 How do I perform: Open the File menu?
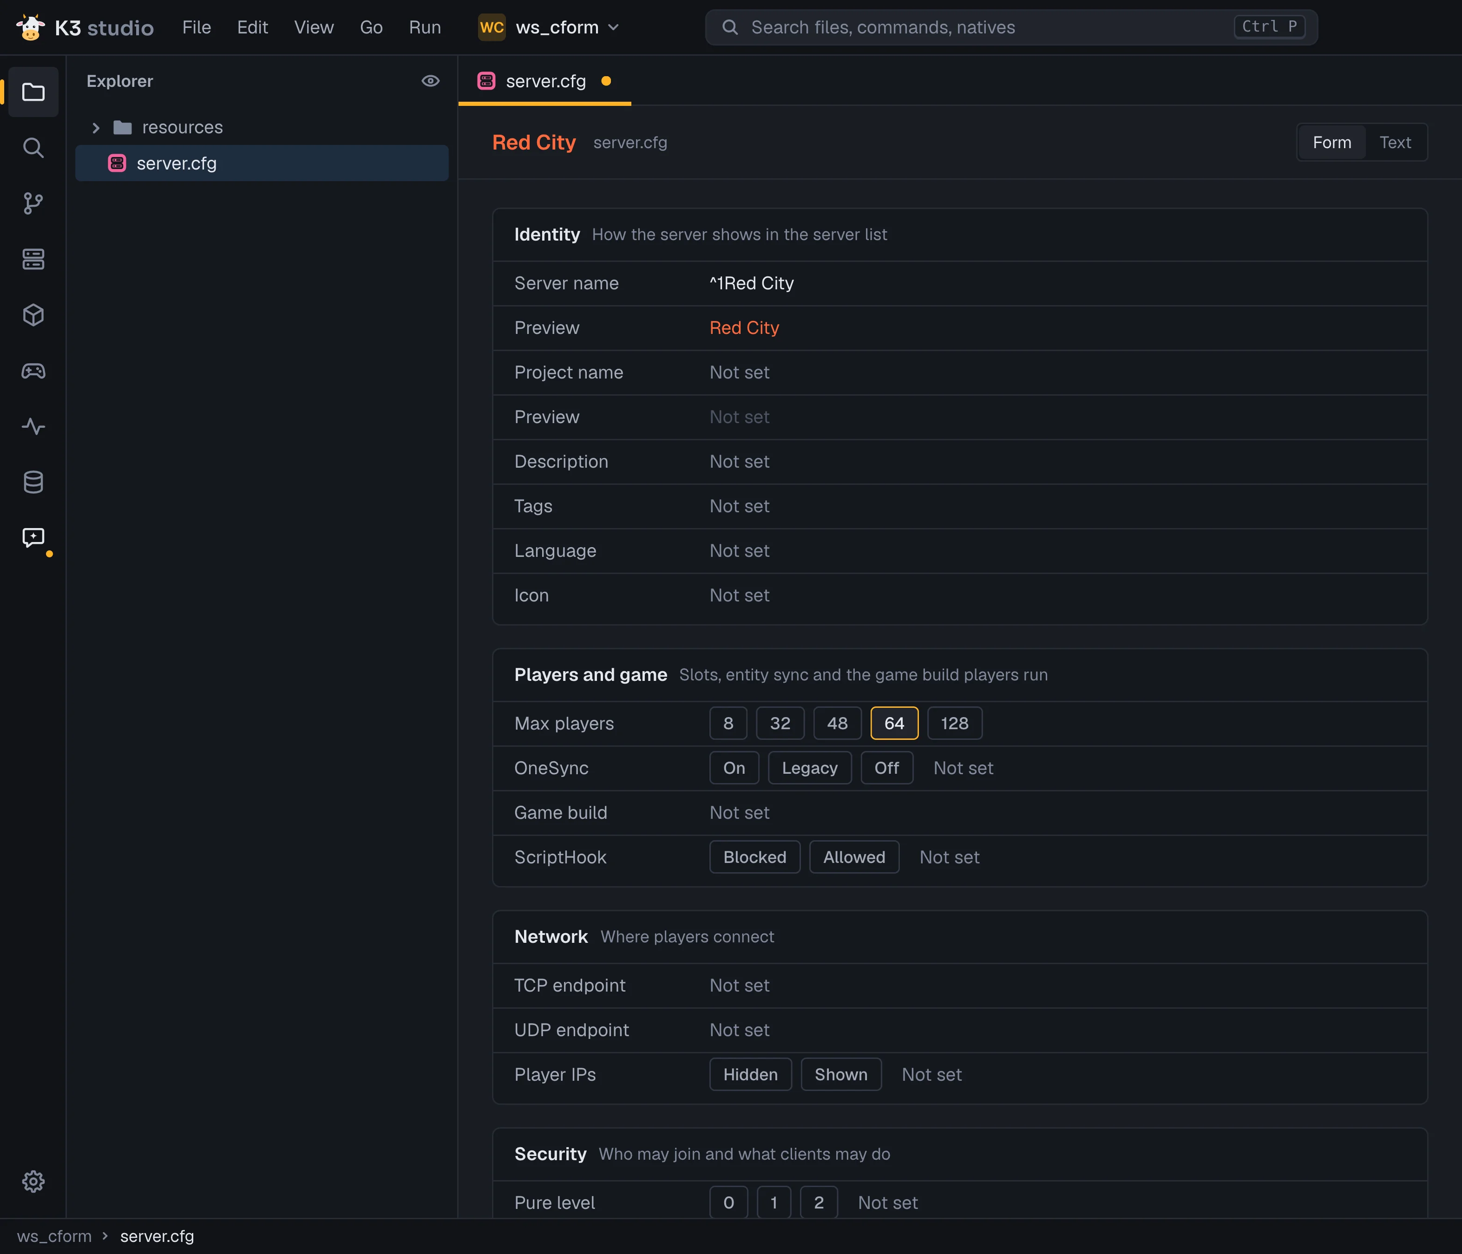[196, 27]
